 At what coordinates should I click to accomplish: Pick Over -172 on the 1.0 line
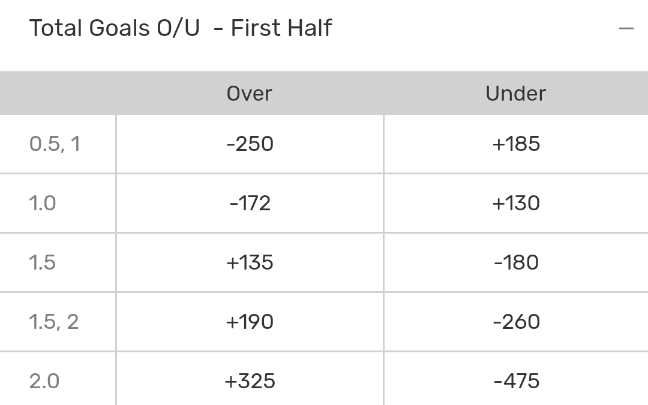[250, 203]
